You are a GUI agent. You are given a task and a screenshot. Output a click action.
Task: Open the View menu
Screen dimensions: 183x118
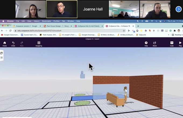pyautogui.click(x=29, y=21)
